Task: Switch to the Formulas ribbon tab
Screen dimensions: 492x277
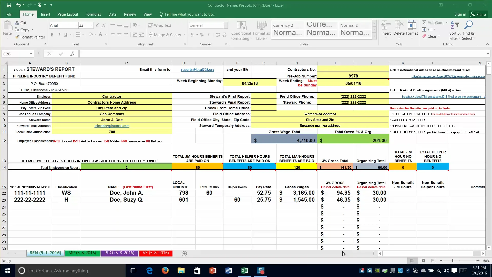Action: click(93, 14)
